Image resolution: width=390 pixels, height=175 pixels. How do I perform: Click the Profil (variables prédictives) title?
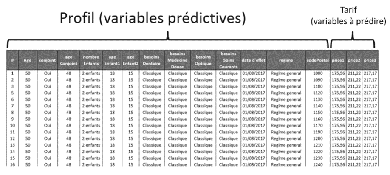154,19
